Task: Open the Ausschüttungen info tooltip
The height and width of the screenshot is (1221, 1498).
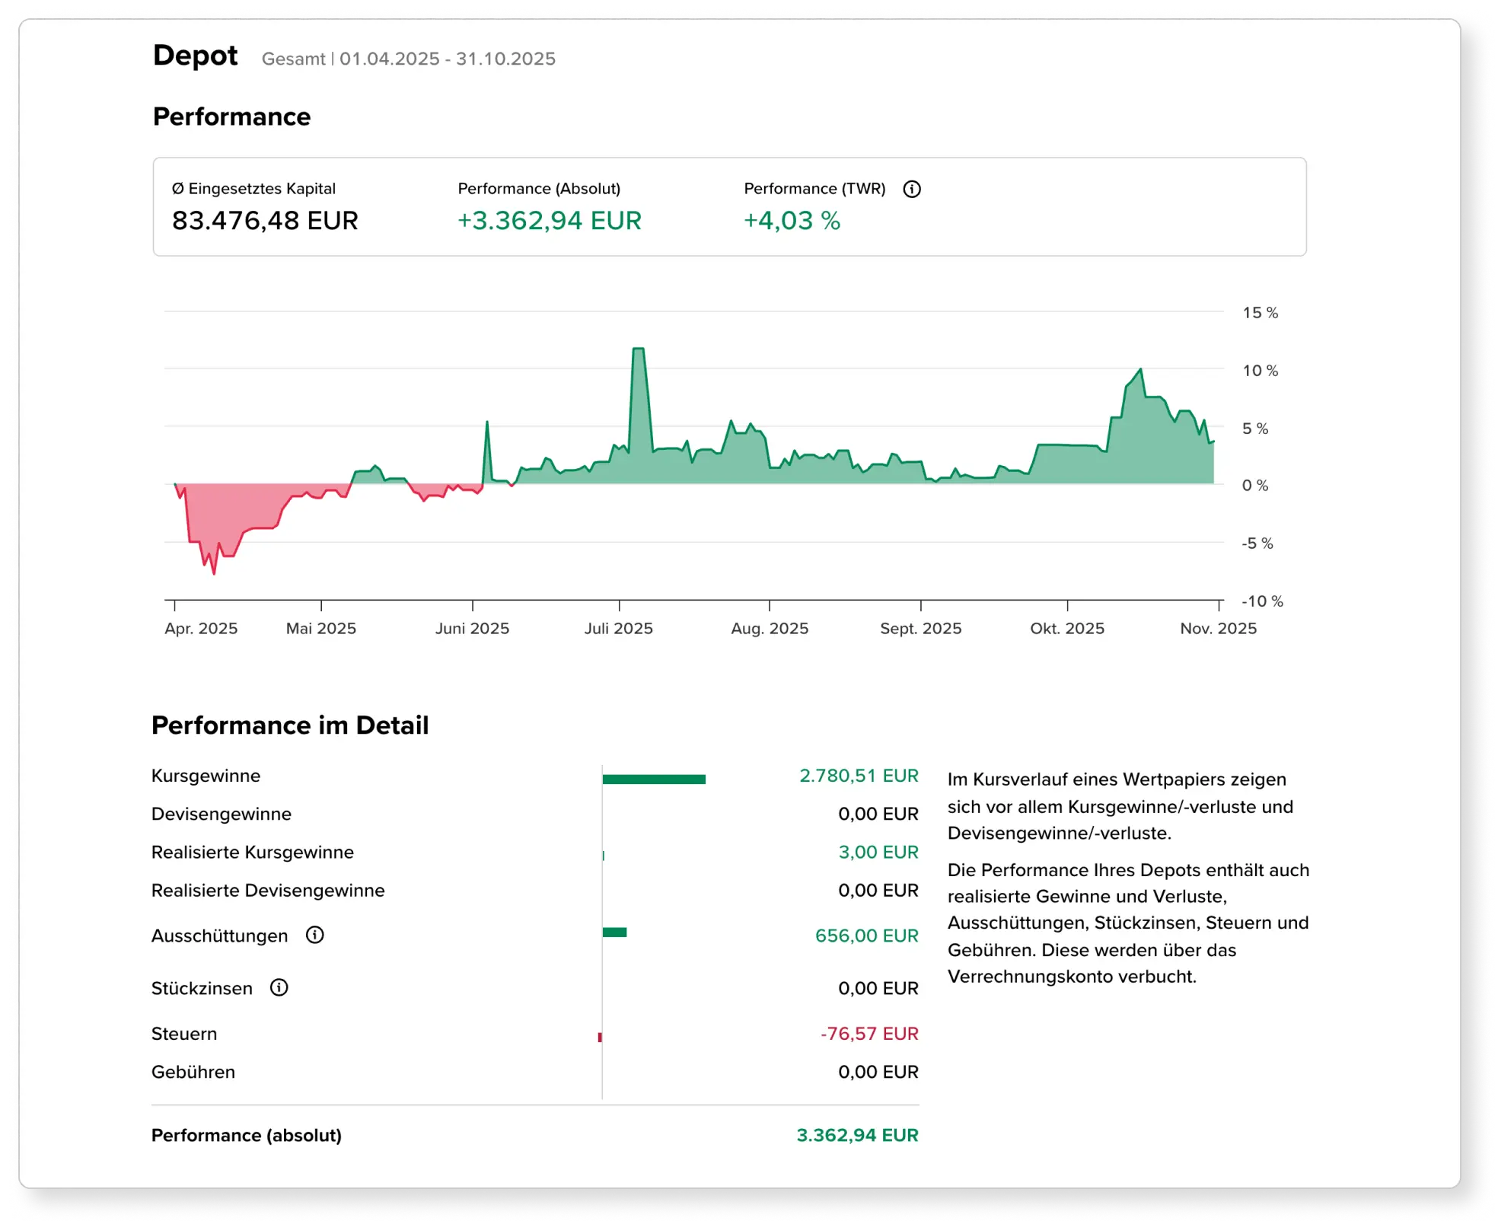Action: pos(316,936)
